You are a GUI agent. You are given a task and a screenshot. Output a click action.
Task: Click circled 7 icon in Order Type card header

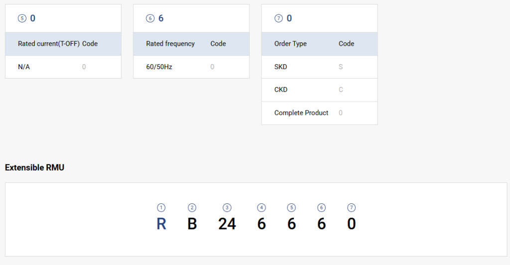click(278, 18)
